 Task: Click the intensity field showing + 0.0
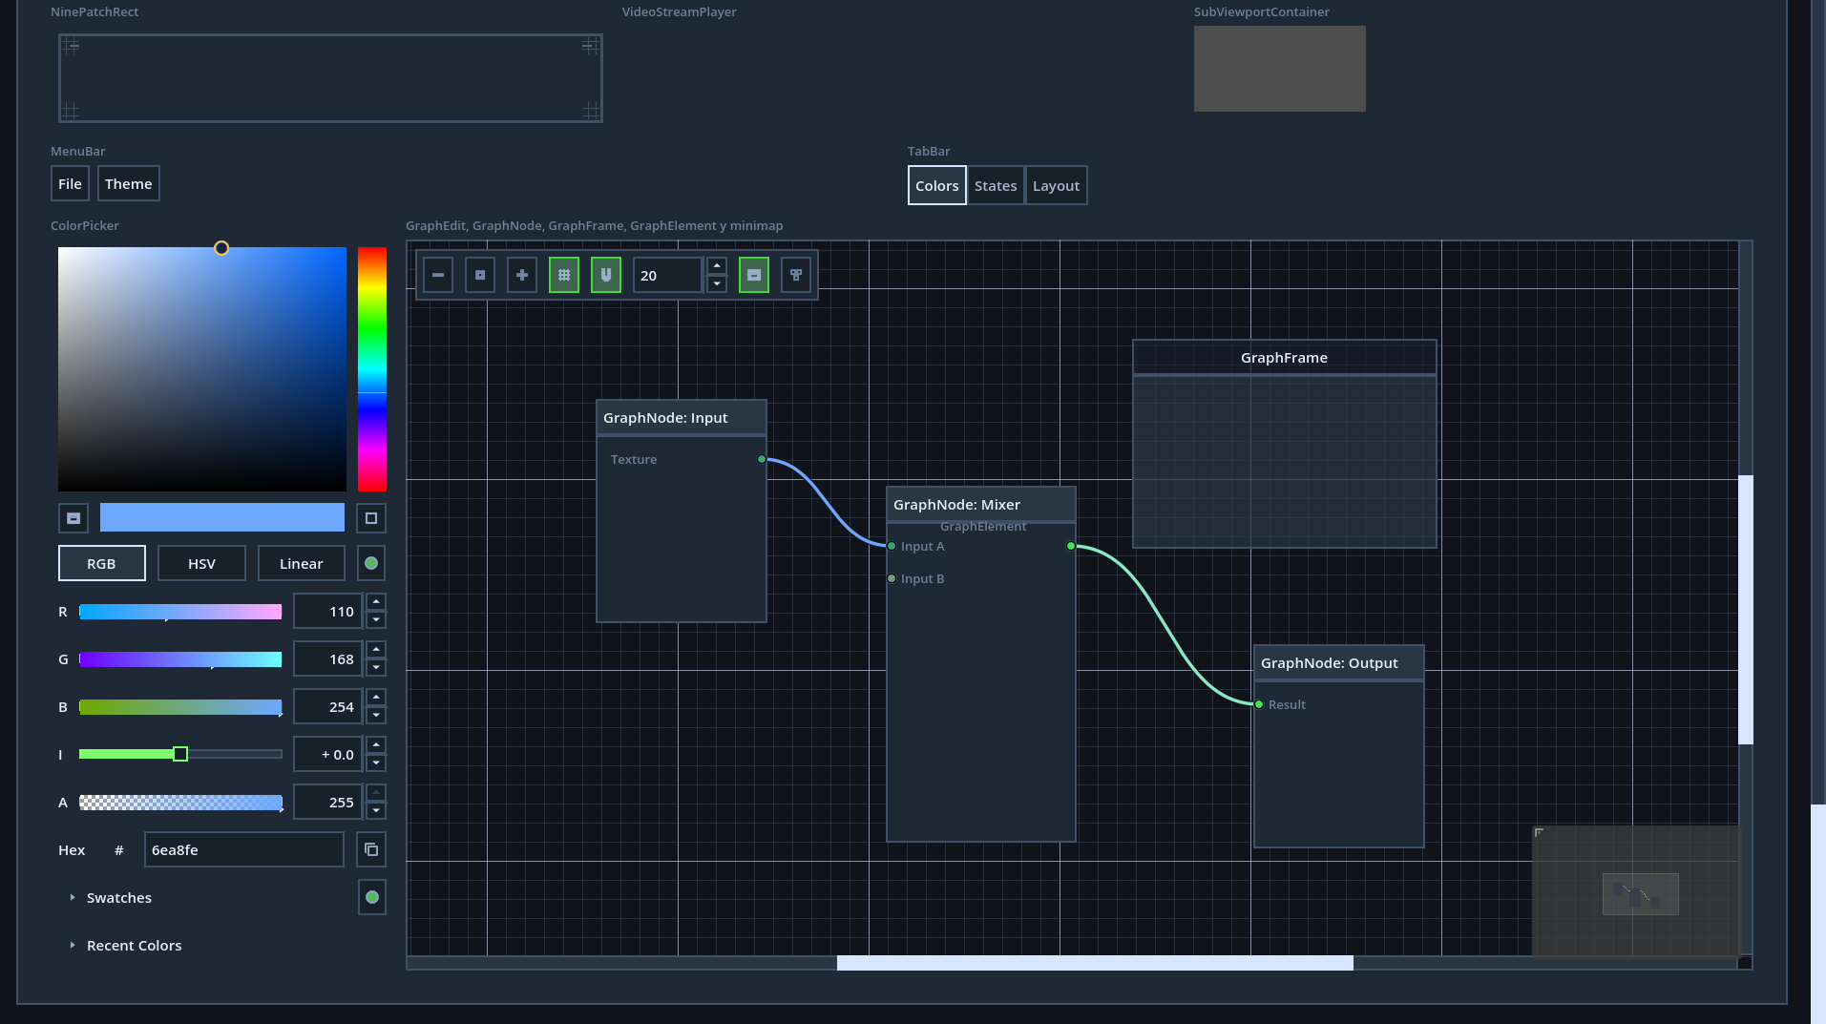pos(327,754)
